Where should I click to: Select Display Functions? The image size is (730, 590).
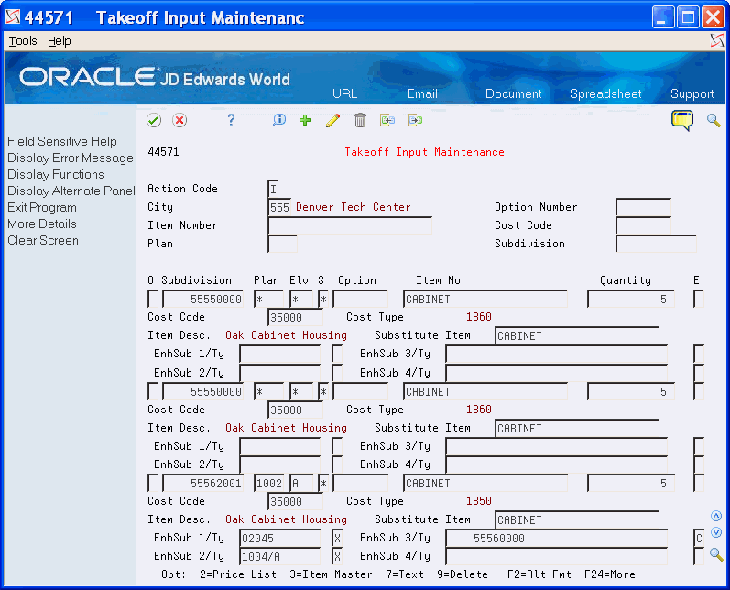(55, 175)
